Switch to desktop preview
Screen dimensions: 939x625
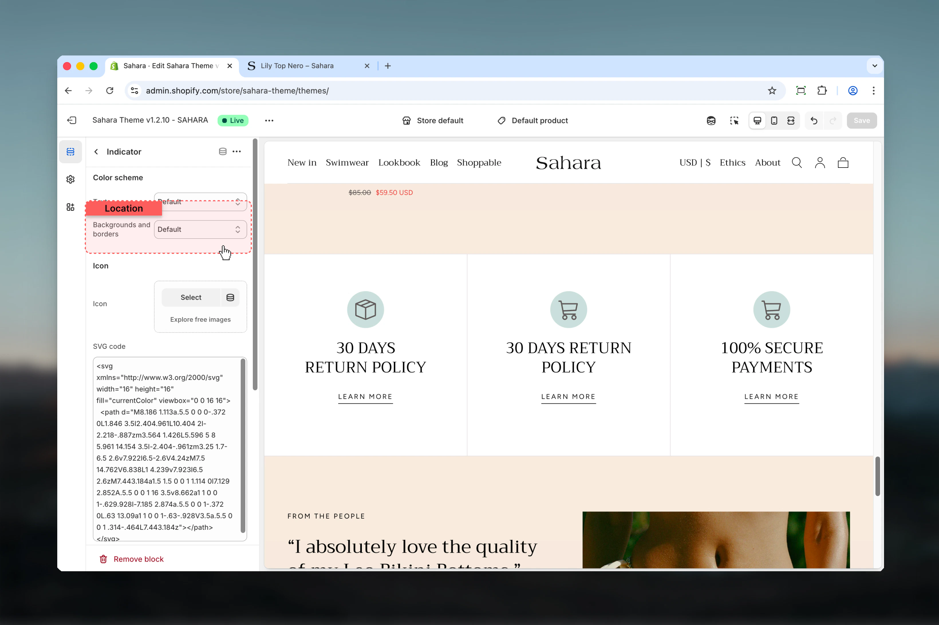[757, 120]
